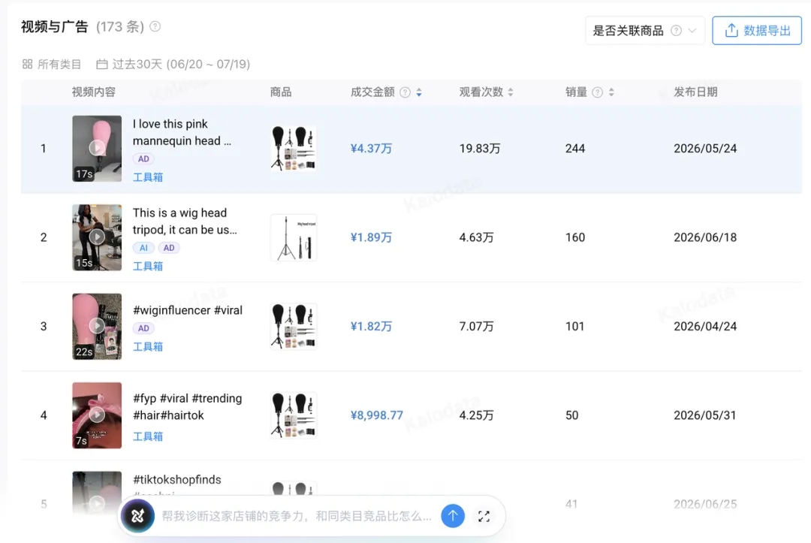Expand AI assistant to fullscreen
The width and height of the screenshot is (811, 543).
point(484,516)
